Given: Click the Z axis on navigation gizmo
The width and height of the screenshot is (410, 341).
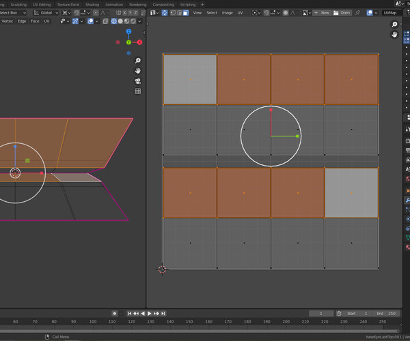Looking at the screenshot, I should [x=128, y=31].
